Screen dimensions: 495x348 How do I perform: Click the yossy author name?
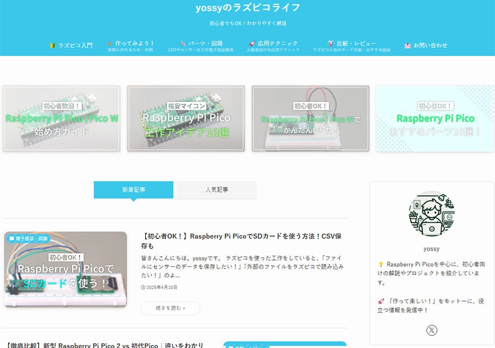coord(432,249)
